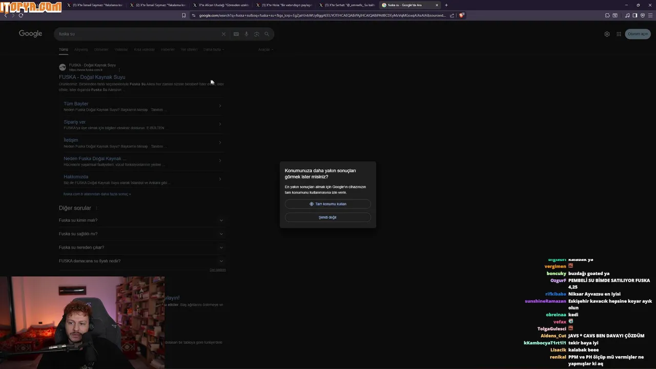
Task: Open a new tab with the plus button
Action: point(446,5)
